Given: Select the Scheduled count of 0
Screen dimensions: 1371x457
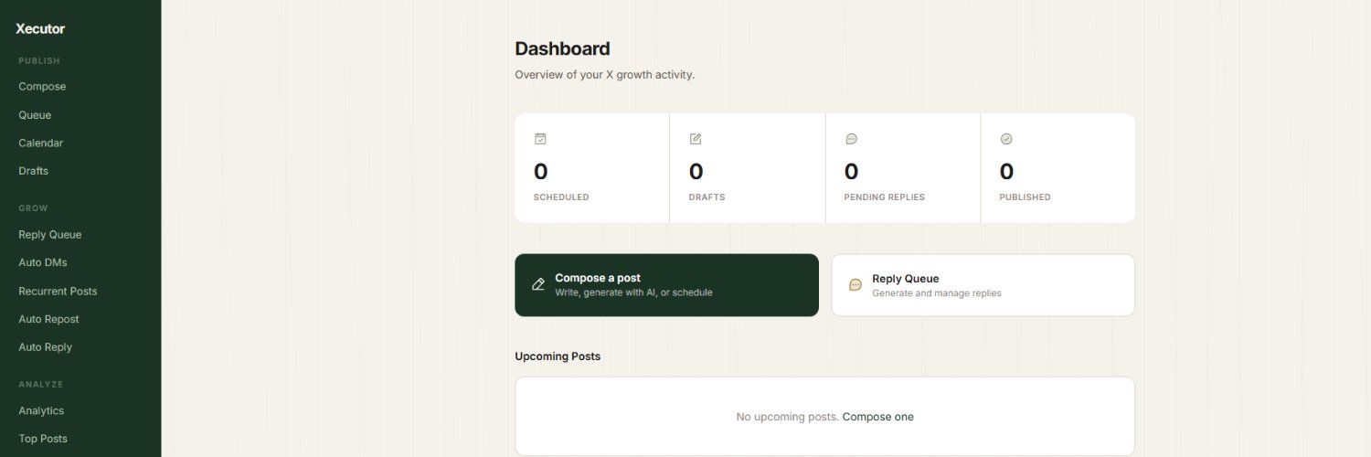Looking at the screenshot, I should point(540,172).
